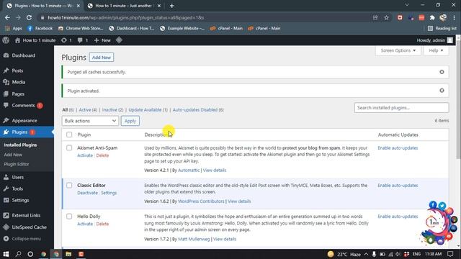461x259 pixels.
Task: Reload the browser page
Action: [29, 17]
